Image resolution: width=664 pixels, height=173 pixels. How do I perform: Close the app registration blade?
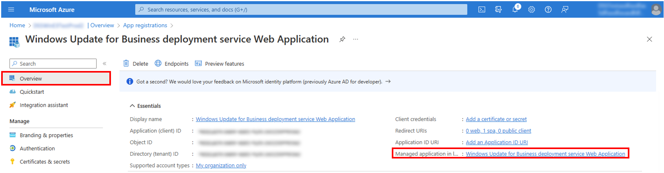coord(649,39)
